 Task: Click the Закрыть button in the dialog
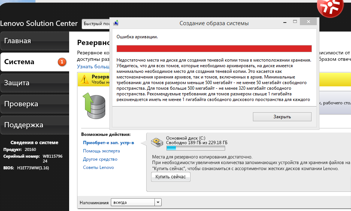pyautogui.click(x=282, y=117)
